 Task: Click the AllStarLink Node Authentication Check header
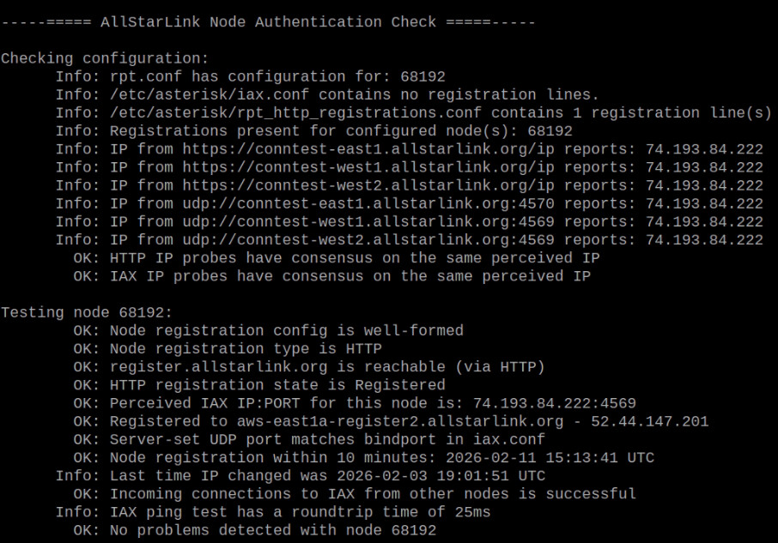[x=268, y=21]
